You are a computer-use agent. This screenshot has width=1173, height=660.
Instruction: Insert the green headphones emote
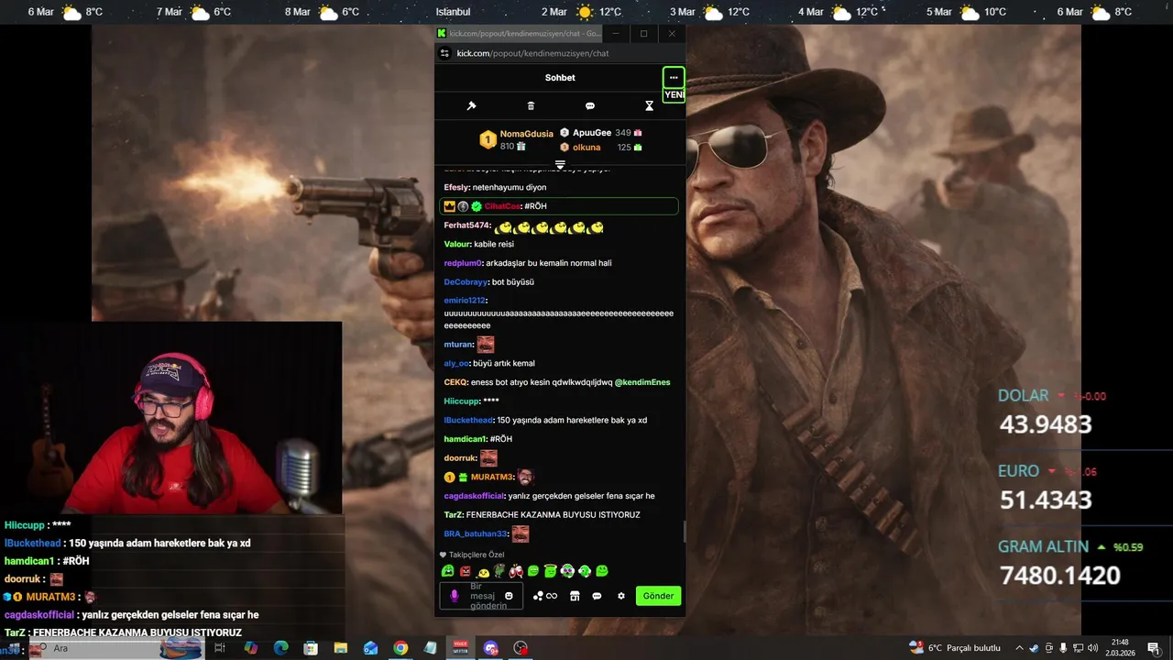pyautogui.click(x=585, y=571)
